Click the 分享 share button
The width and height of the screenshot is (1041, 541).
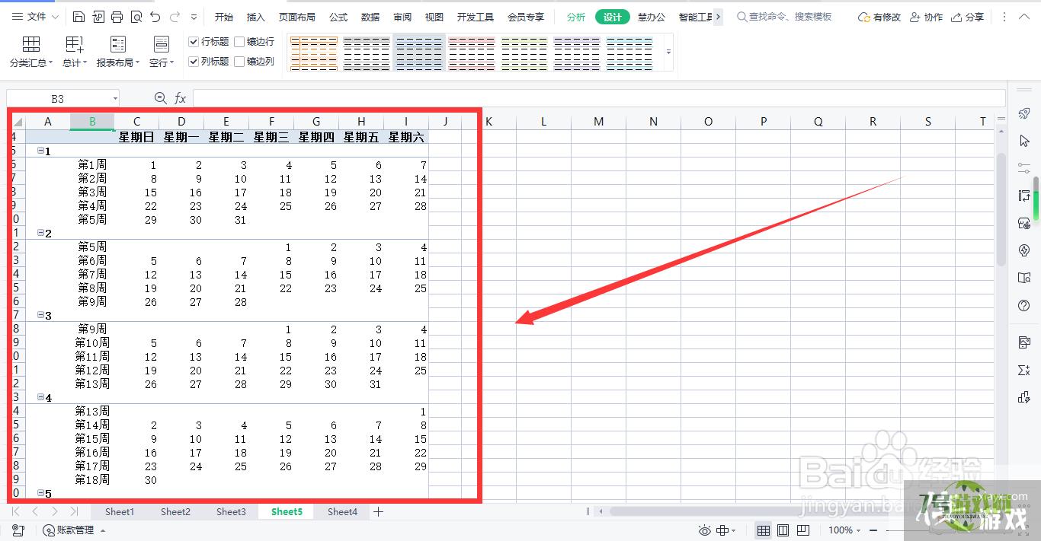(x=967, y=17)
